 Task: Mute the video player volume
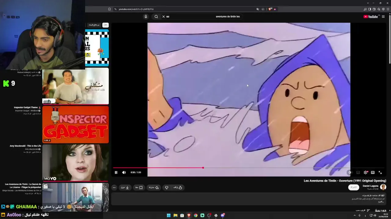[124, 172]
